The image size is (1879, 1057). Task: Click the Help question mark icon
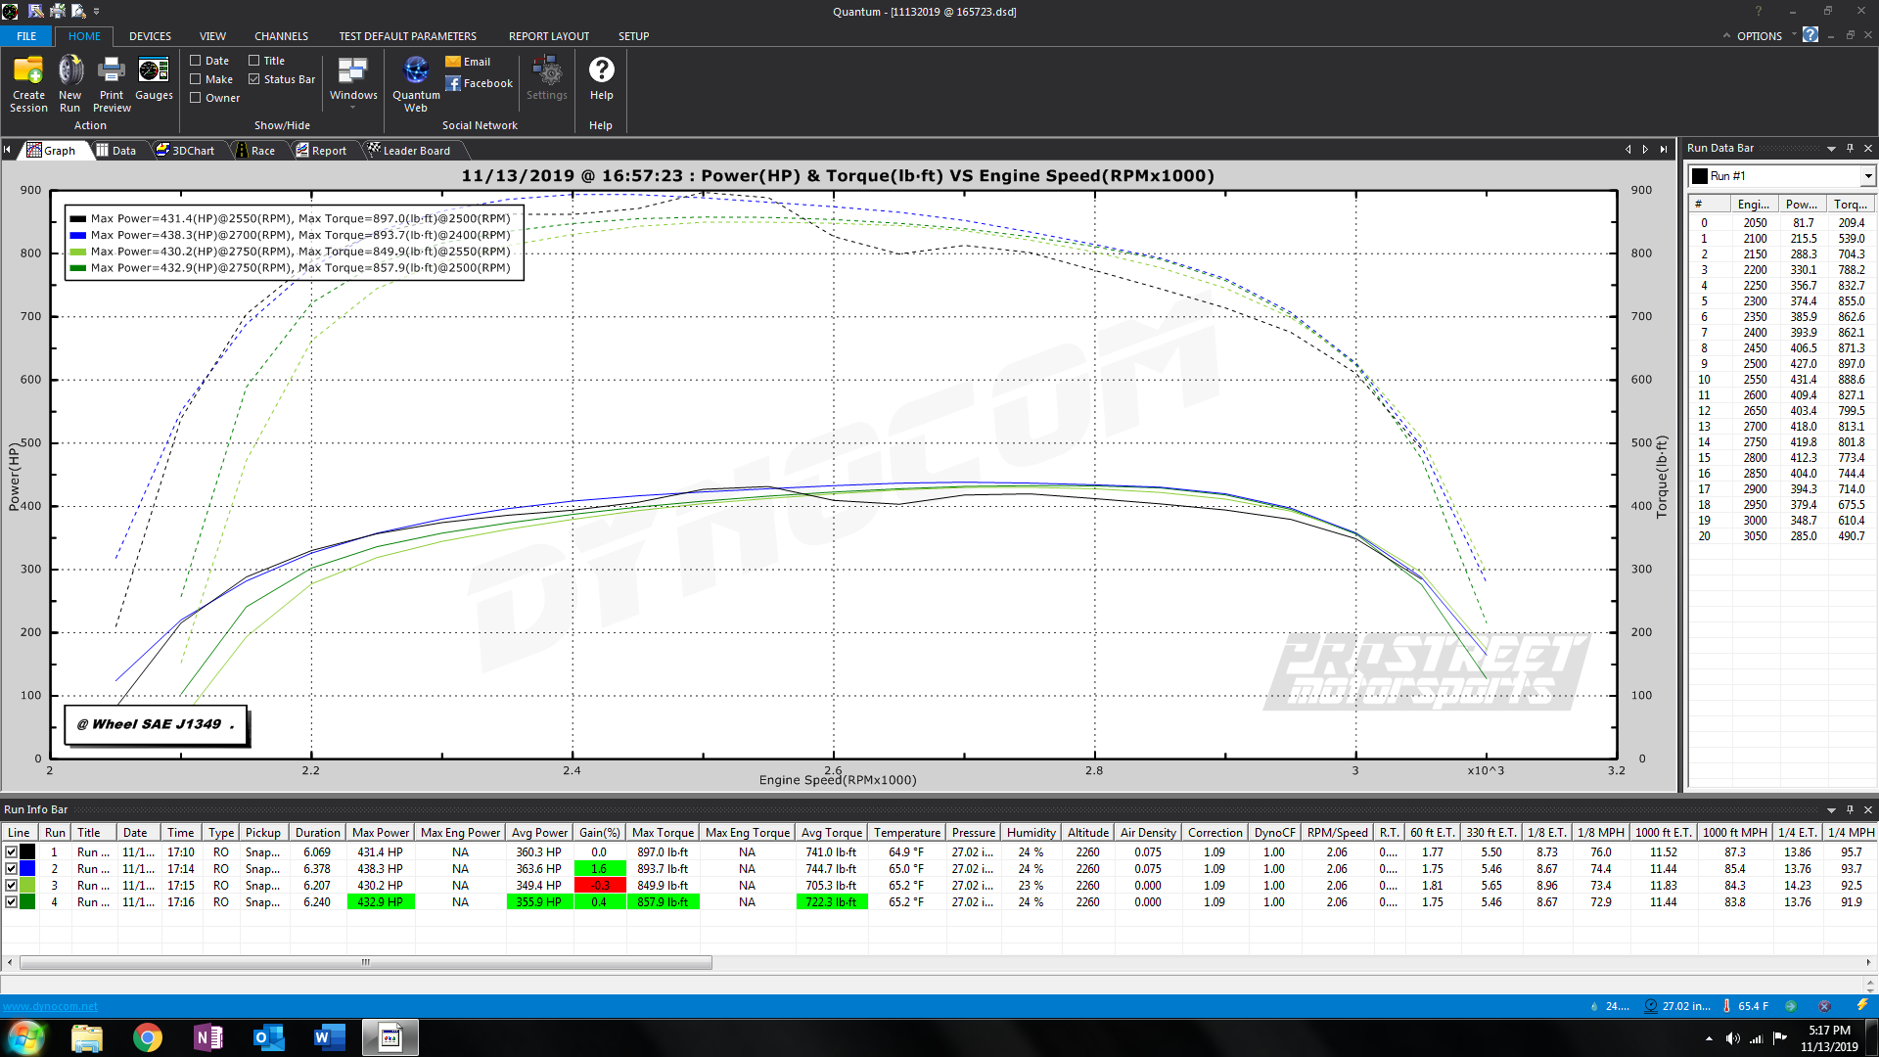(x=601, y=69)
